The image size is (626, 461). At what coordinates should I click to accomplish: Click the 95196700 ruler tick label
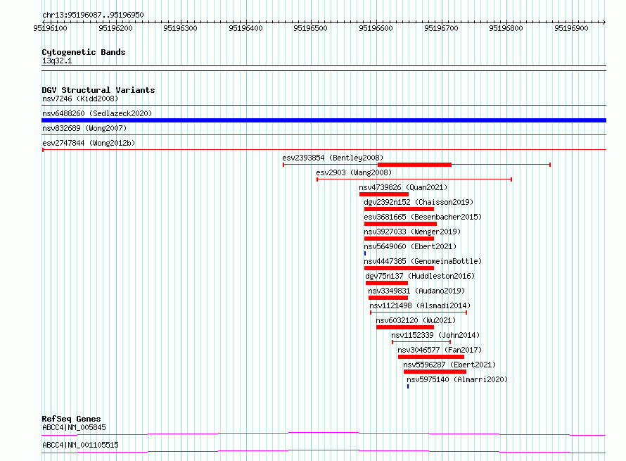pyautogui.click(x=441, y=28)
